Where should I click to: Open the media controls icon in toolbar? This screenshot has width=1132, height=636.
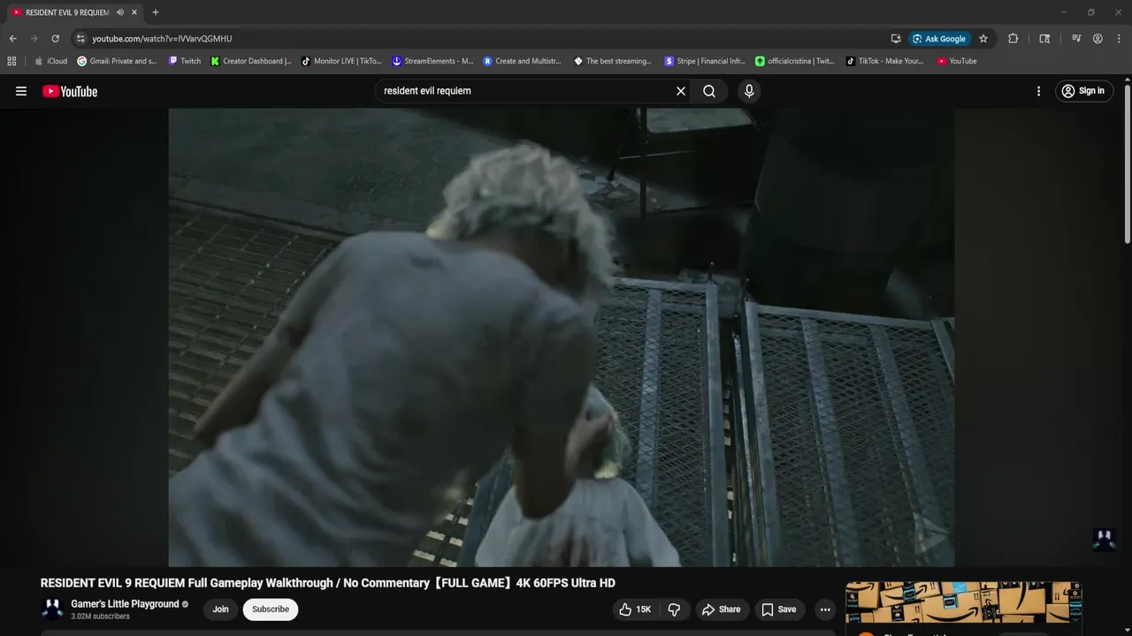[x=1076, y=39]
